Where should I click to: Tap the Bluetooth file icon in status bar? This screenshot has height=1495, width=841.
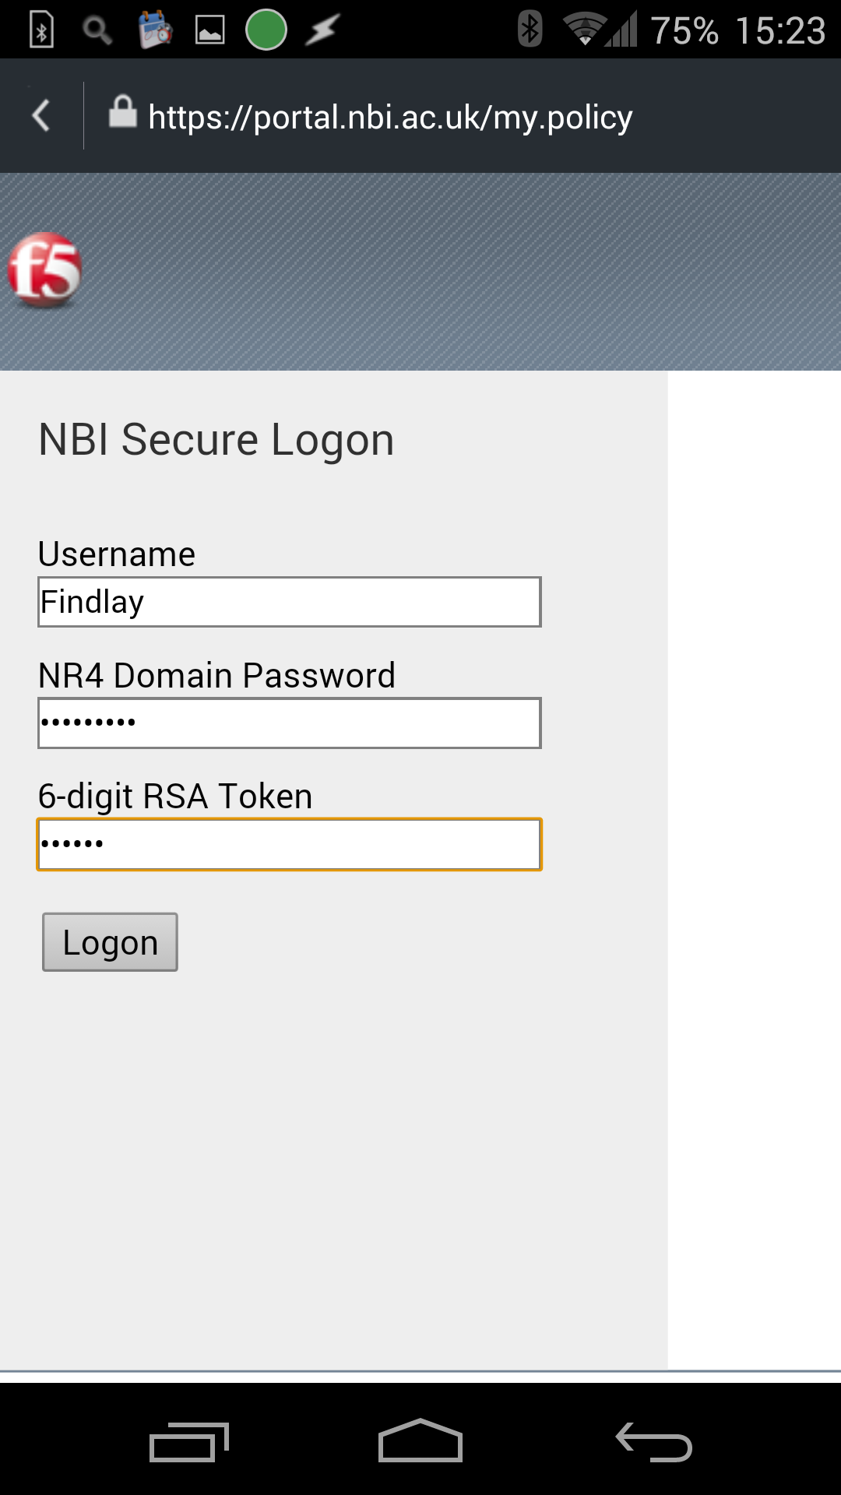(x=41, y=30)
